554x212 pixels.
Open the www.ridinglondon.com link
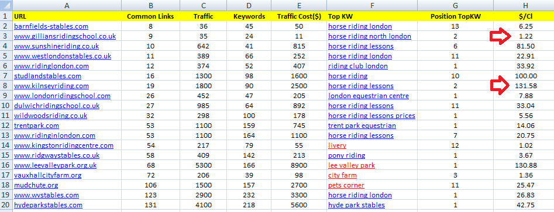[51, 66]
